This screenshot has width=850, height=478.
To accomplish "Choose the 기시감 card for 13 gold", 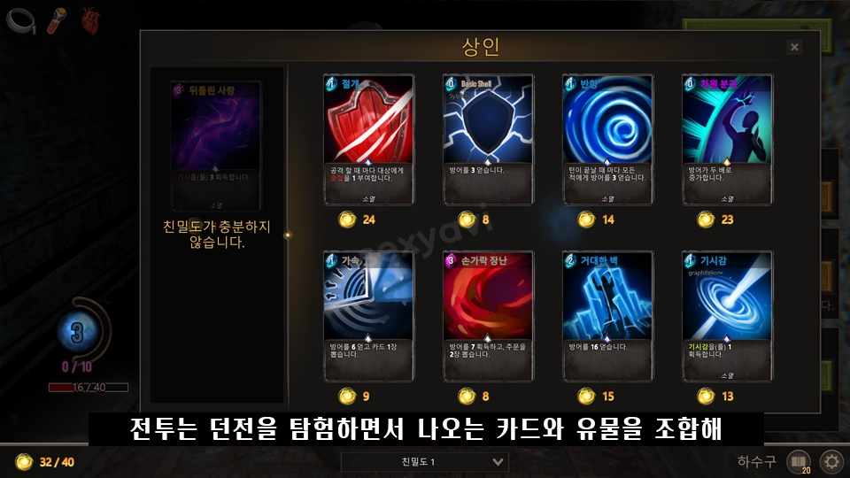I will pyautogui.click(x=727, y=316).
